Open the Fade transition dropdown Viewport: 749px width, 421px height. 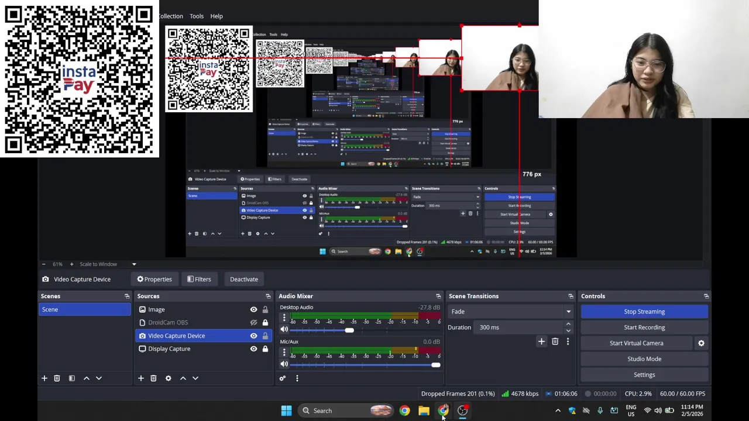coord(510,312)
